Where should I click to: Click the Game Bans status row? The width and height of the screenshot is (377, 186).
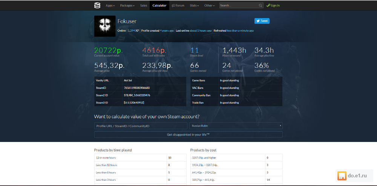[x=236, y=81]
